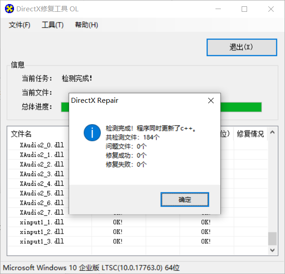Open the 帮助(H) menu

87,25
